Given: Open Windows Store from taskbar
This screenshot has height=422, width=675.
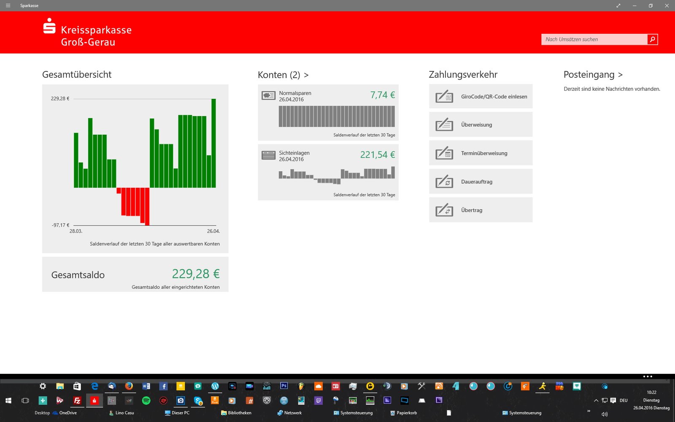Looking at the screenshot, I should click(77, 386).
